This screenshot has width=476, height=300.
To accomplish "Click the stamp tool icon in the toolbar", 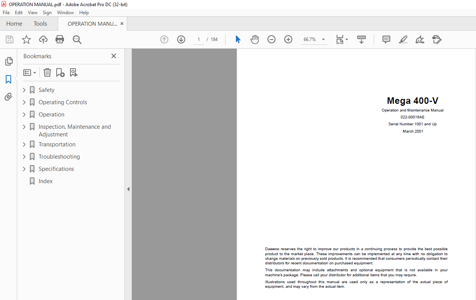I will (437, 39).
